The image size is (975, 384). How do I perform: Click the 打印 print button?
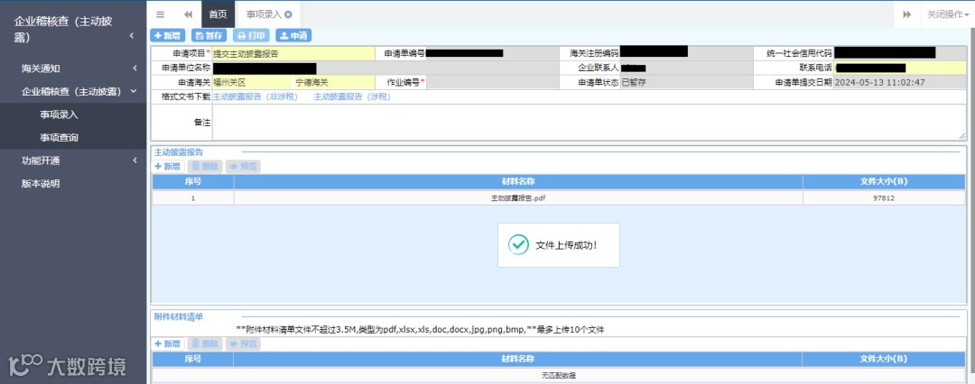tap(251, 35)
